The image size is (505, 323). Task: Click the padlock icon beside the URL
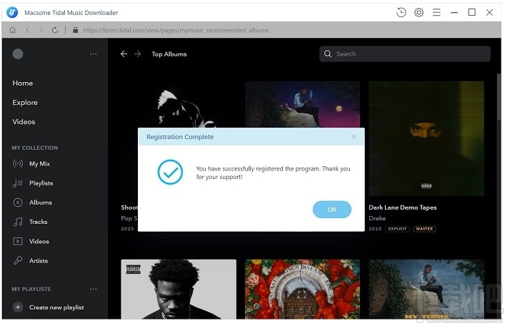click(76, 30)
